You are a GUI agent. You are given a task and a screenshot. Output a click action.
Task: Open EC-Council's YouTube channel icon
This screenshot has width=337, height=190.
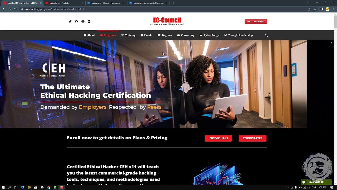[83, 21]
